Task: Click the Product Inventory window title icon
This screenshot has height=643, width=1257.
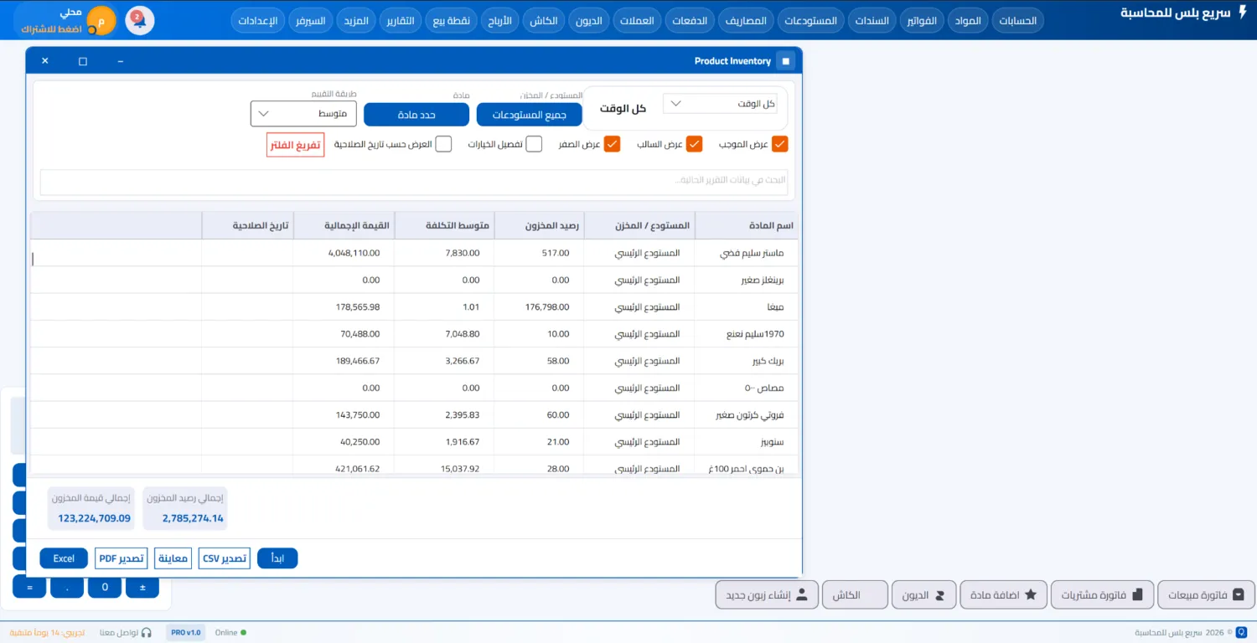Action: 785,61
